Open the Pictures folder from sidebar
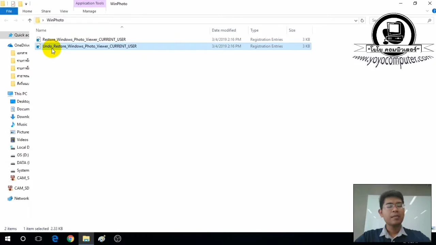The height and width of the screenshot is (245, 436). (22, 132)
